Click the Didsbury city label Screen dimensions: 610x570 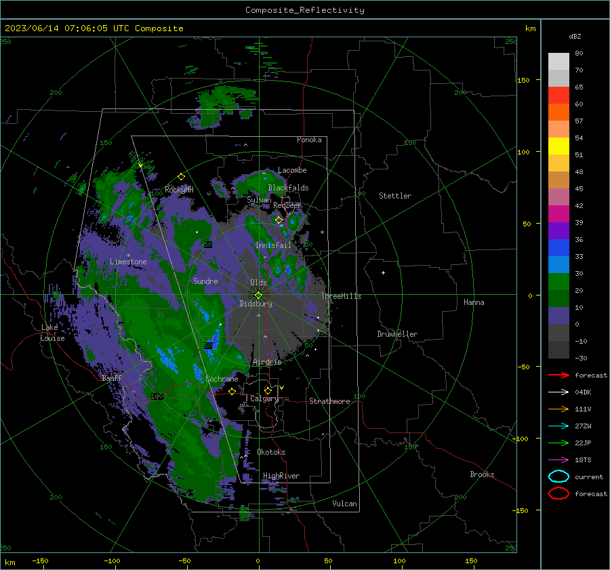point(256,304)
